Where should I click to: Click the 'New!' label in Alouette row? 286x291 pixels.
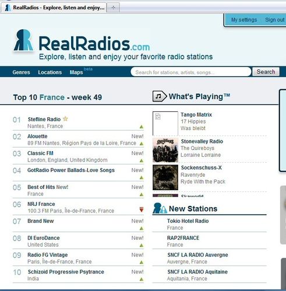tap(137, 136)
